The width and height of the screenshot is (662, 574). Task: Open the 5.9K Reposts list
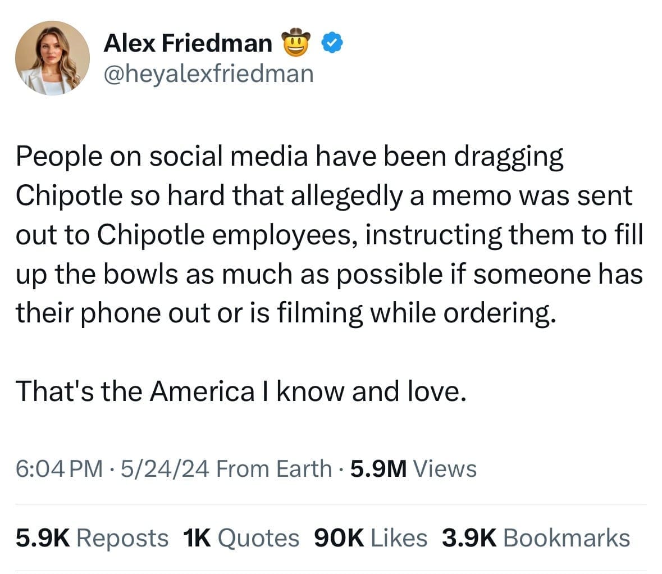click(92, 537)
